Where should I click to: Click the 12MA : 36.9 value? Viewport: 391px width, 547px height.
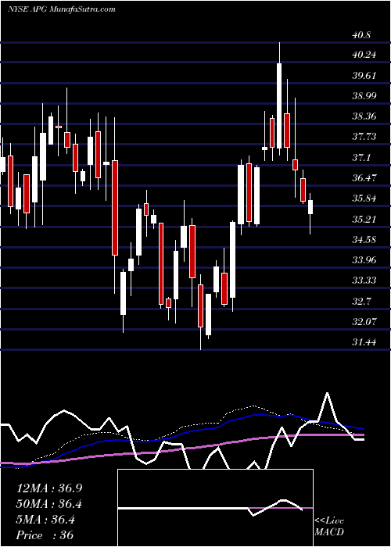[x=49, y=488]
